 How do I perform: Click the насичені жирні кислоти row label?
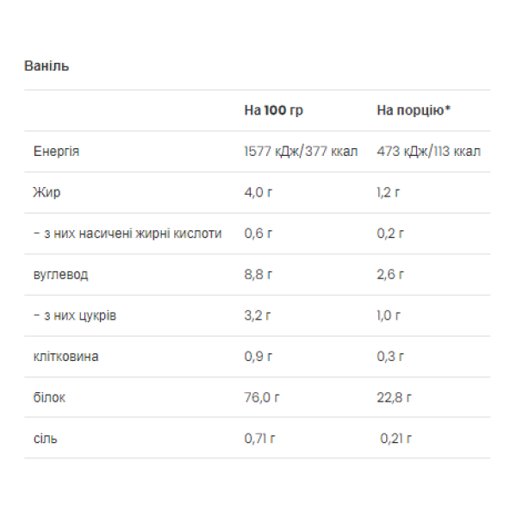coord(128,234)
